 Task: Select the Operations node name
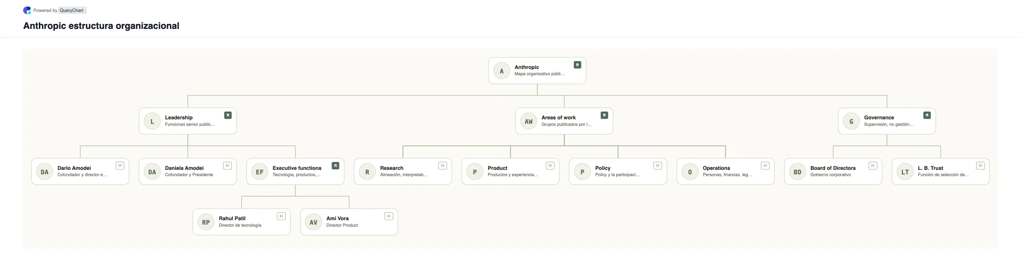click(x=716, y=168)
